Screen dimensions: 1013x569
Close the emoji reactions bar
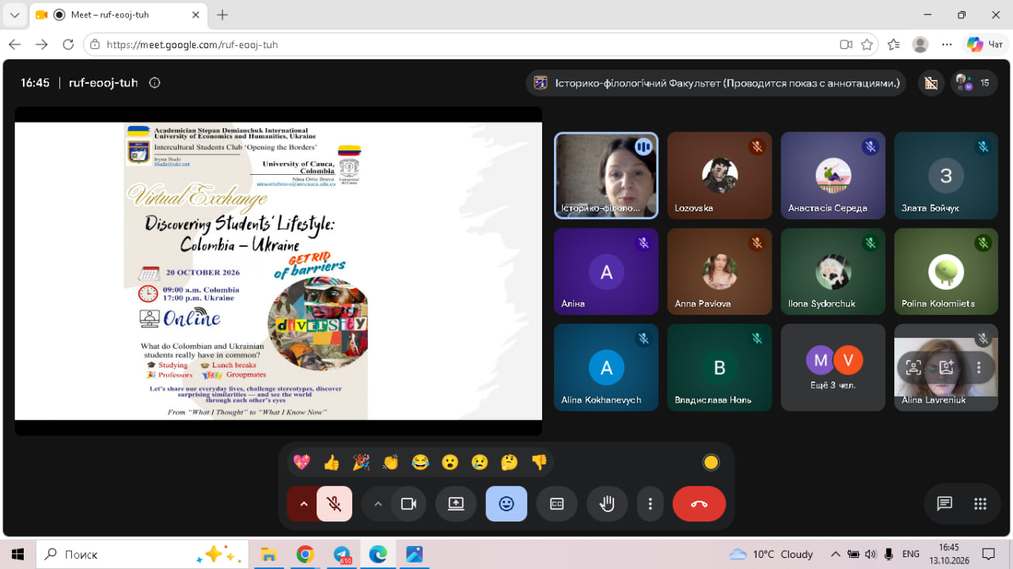click(506, 503)
